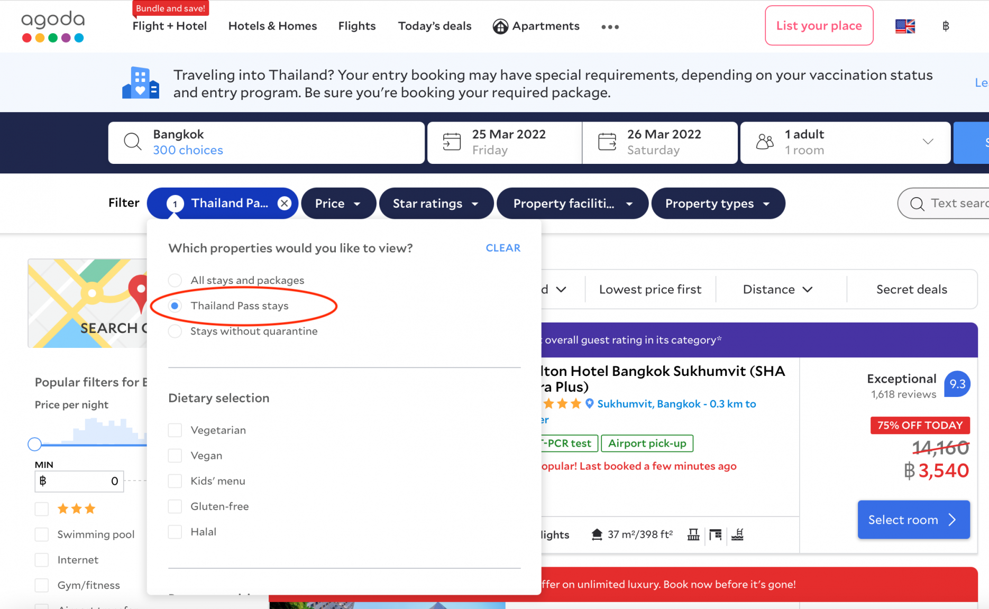Click the 1,618 reviews text
This screenshot has height=609, width=989.
(x=903, y=394)
